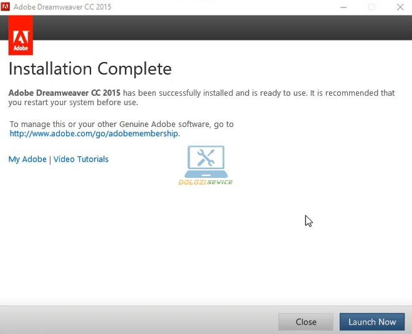Screen dimensions: 412x334
Task: Click the disabled maximize window button
Action: (x=371, y=7)
